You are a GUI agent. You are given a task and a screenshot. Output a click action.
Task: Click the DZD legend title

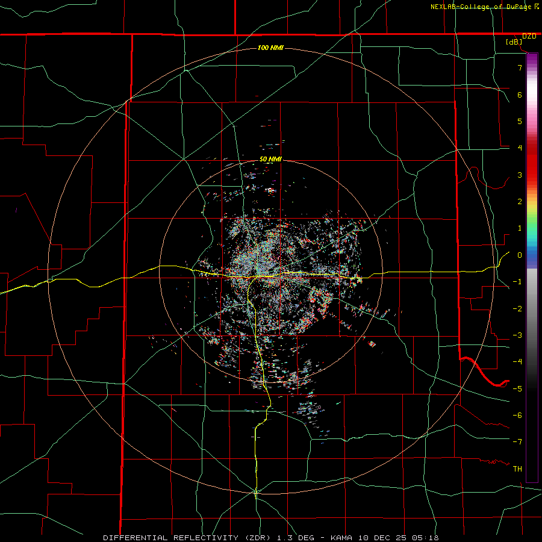tap(529, 36)
